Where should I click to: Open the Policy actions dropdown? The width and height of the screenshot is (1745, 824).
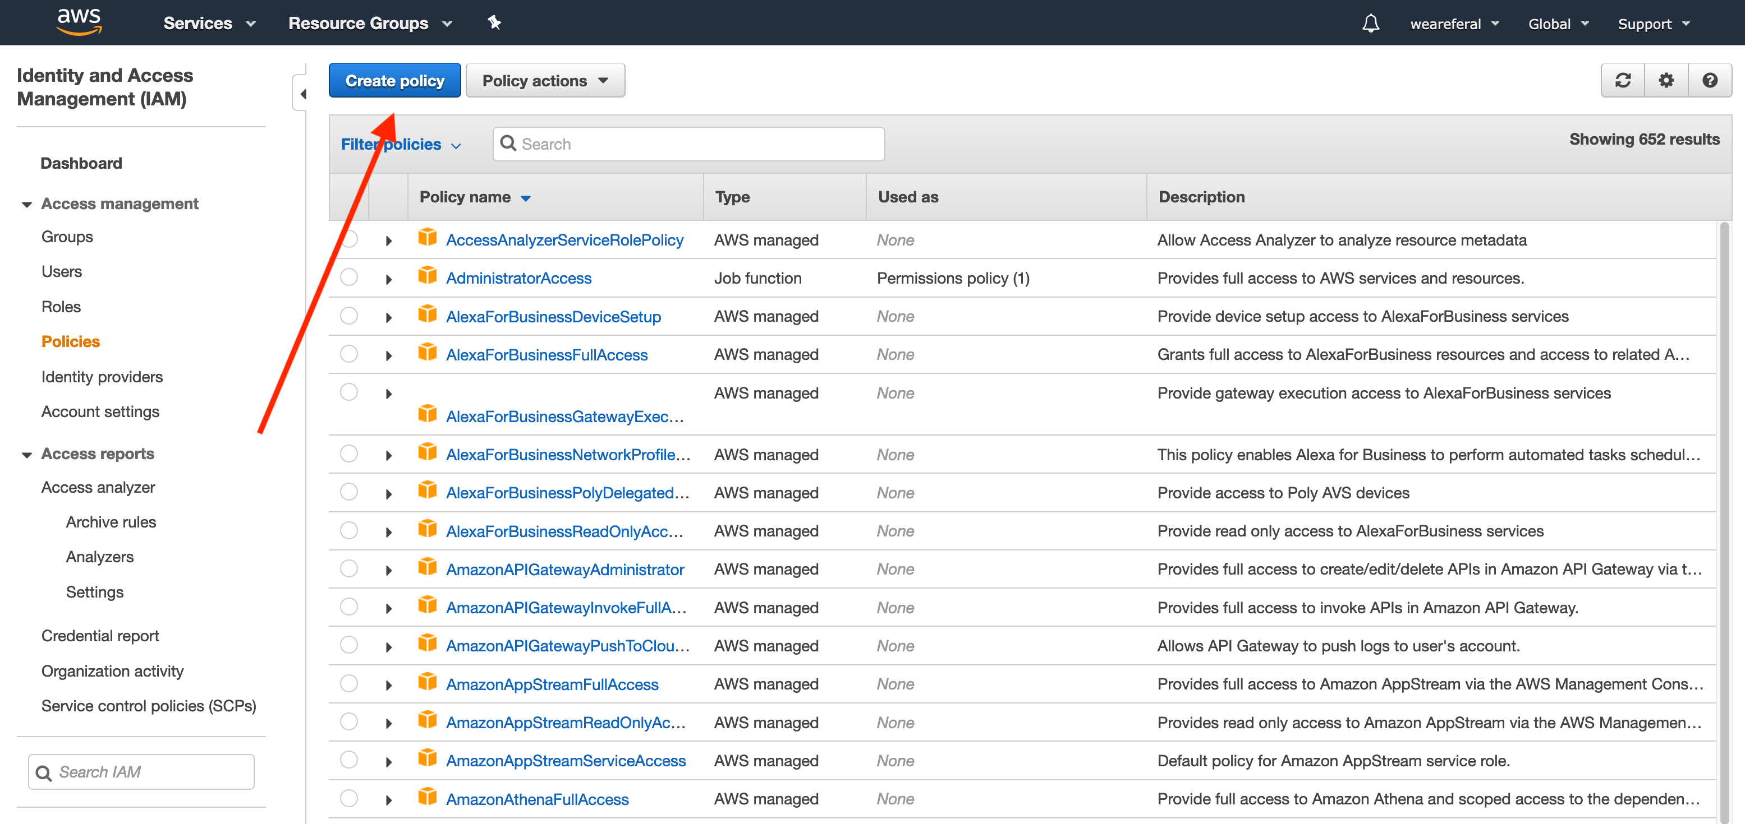pyautogui.click(x=545, y=81)
